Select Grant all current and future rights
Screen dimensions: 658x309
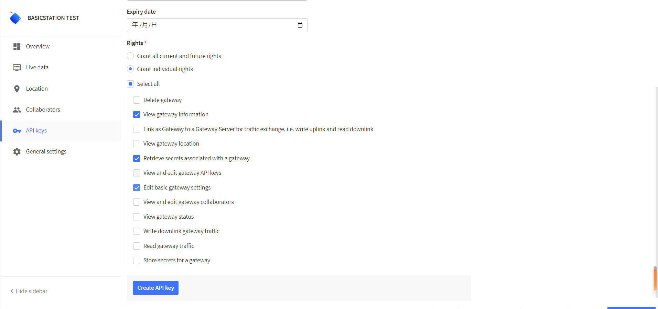(x=130, y=56)
